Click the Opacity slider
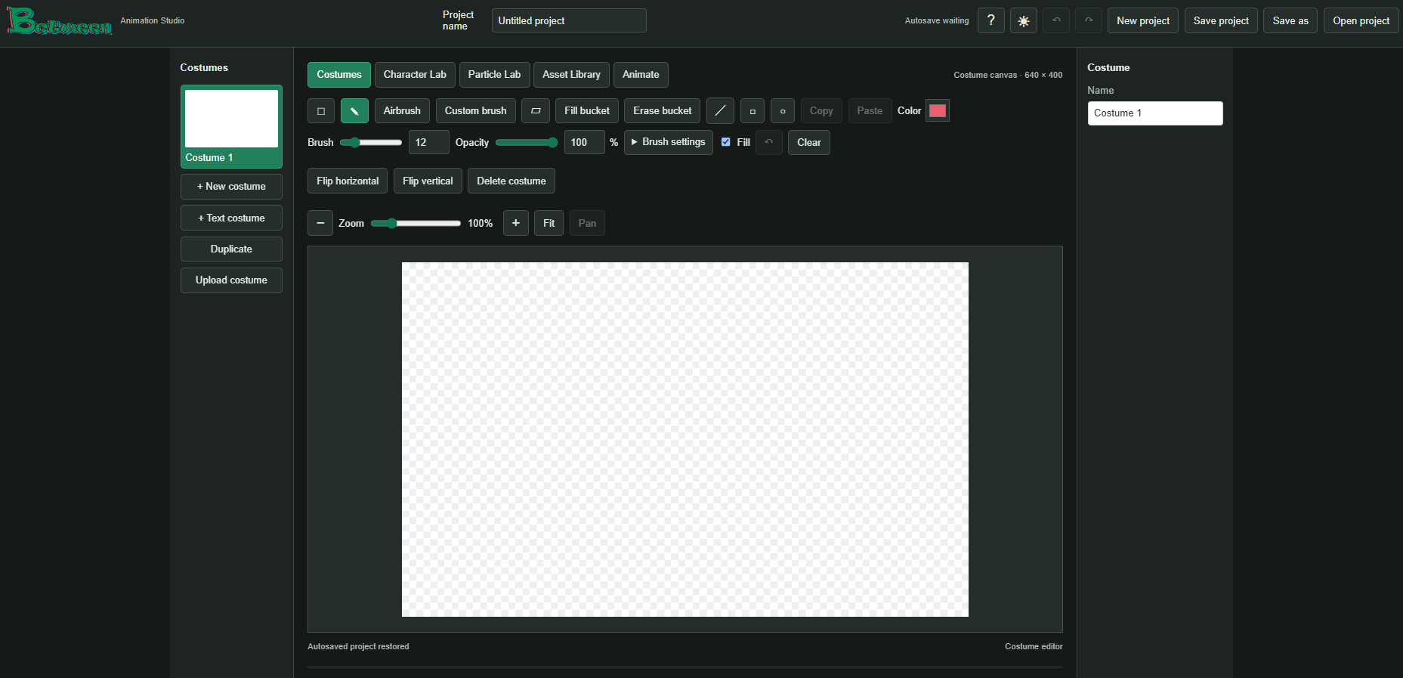The image size is (1403, 678). [527, 142]
